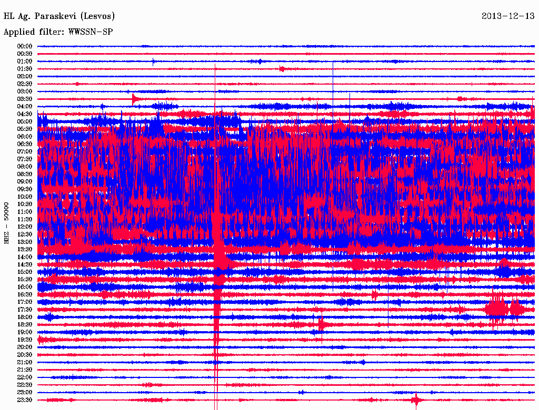The height and width of the screenshot is (410, 539).
Task: Select the 05:00 time label
Action: 25,121
